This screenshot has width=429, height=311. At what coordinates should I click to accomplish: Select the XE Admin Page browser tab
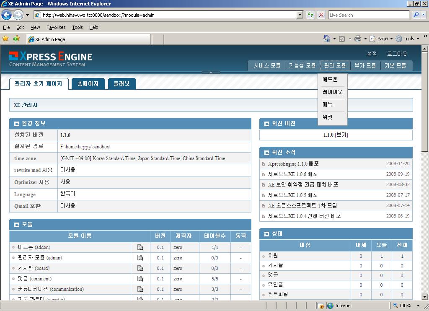88,39
